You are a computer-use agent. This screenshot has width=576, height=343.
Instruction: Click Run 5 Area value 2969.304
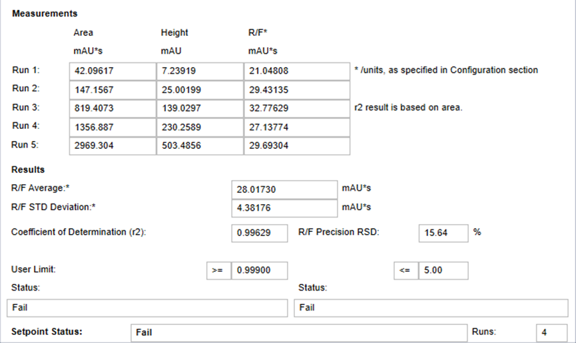pos(113,146)
